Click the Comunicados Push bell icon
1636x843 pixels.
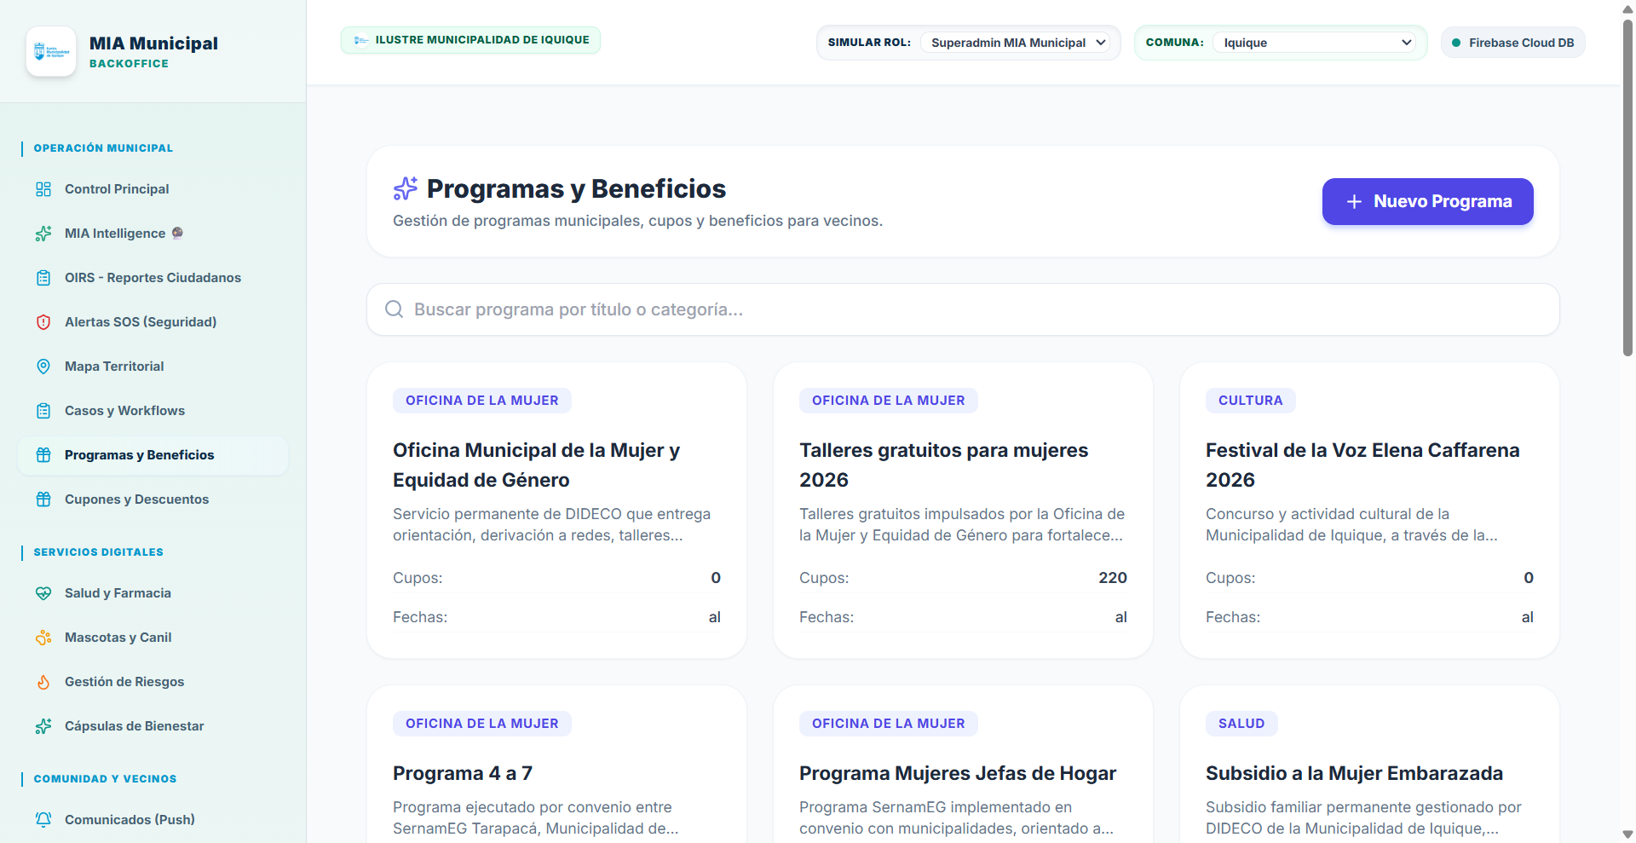click(x=43, y=820)
